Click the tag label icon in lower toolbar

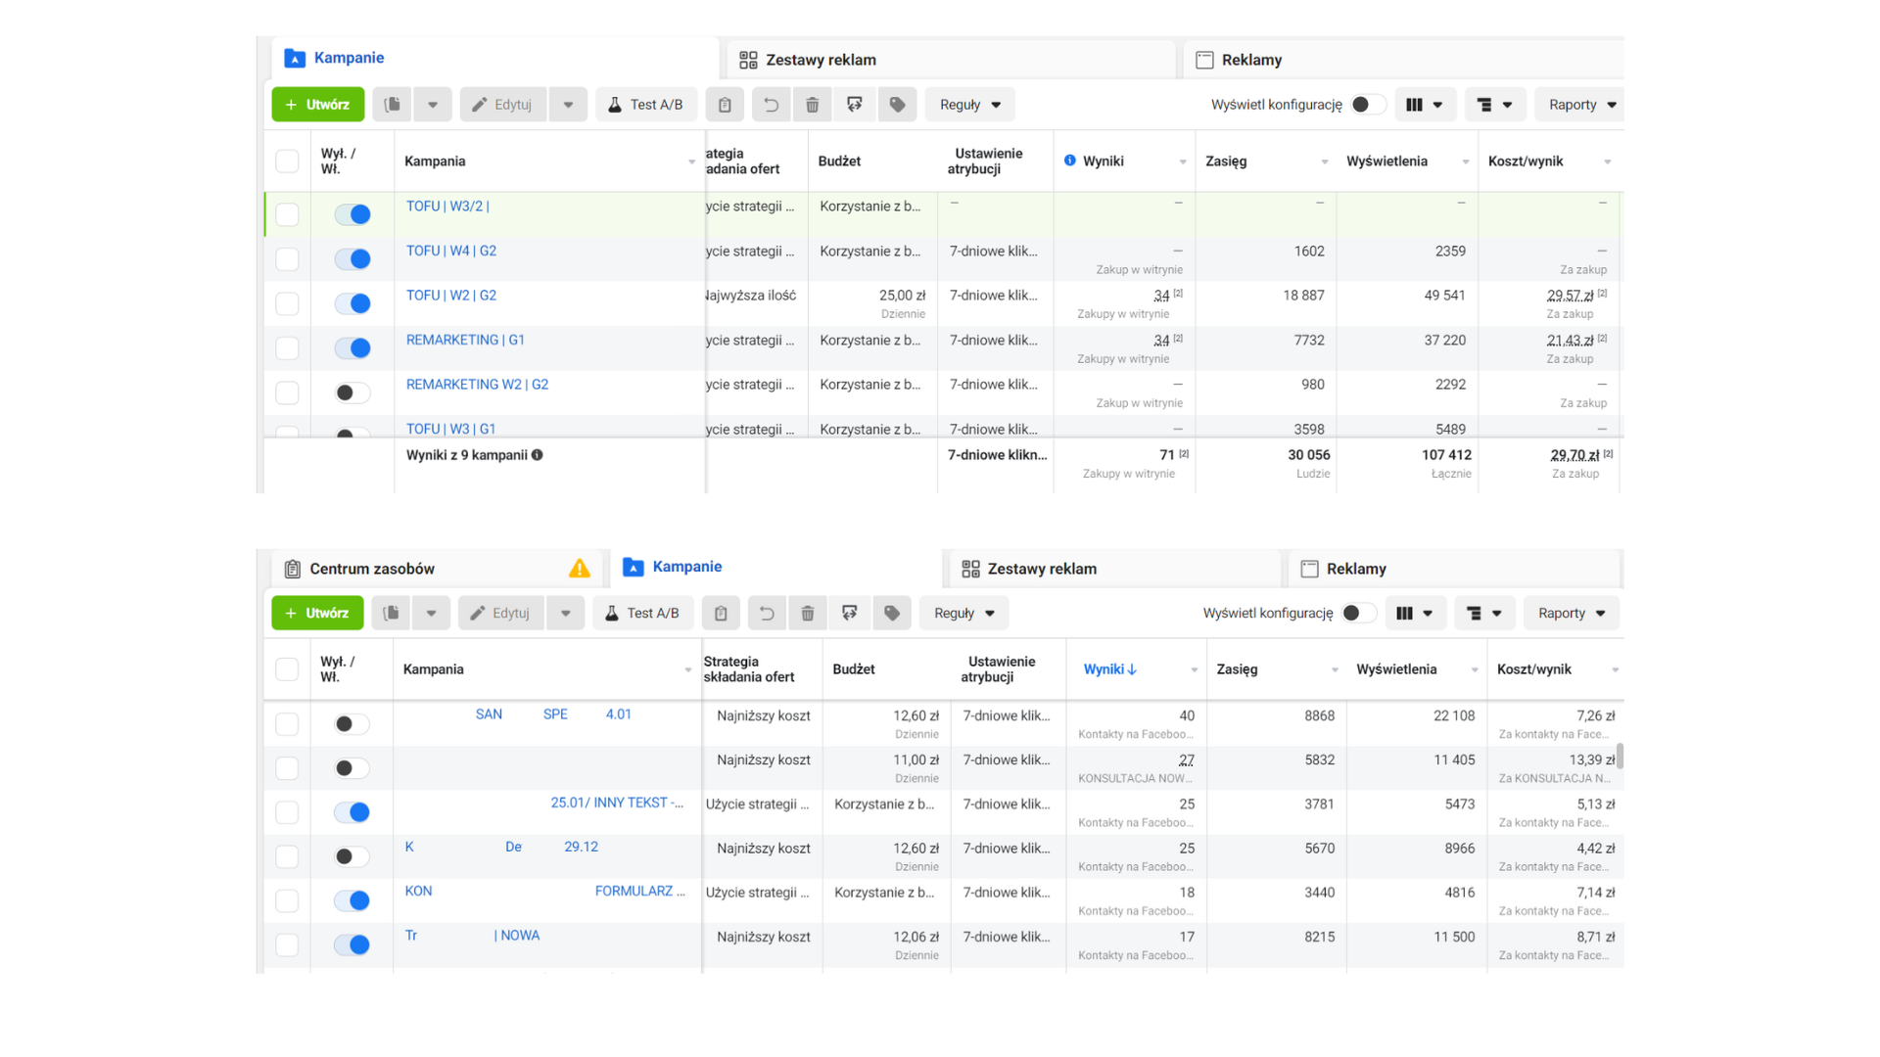coord(892,613)
